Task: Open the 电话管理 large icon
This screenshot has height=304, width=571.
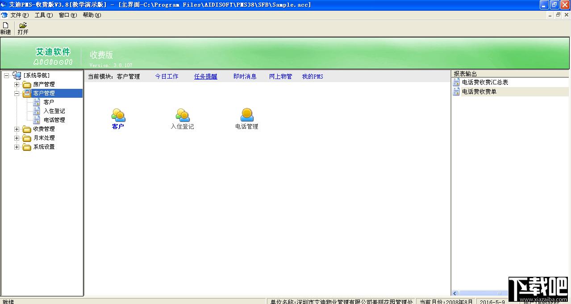Action: click(246, 115)
